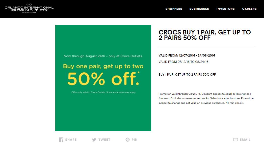Click the Twitter bird icon
Screen dimensions: 264x143
click(94, 140)
